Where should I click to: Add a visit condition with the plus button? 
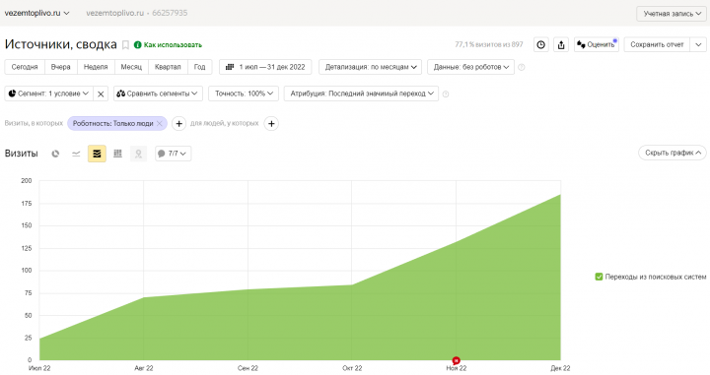[178, 123]
